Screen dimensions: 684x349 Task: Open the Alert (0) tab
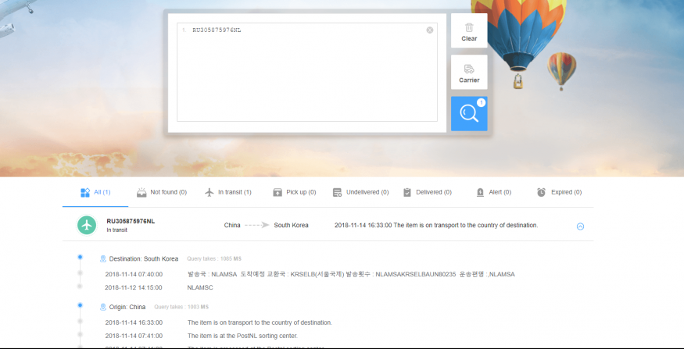[x=493, y=192]
